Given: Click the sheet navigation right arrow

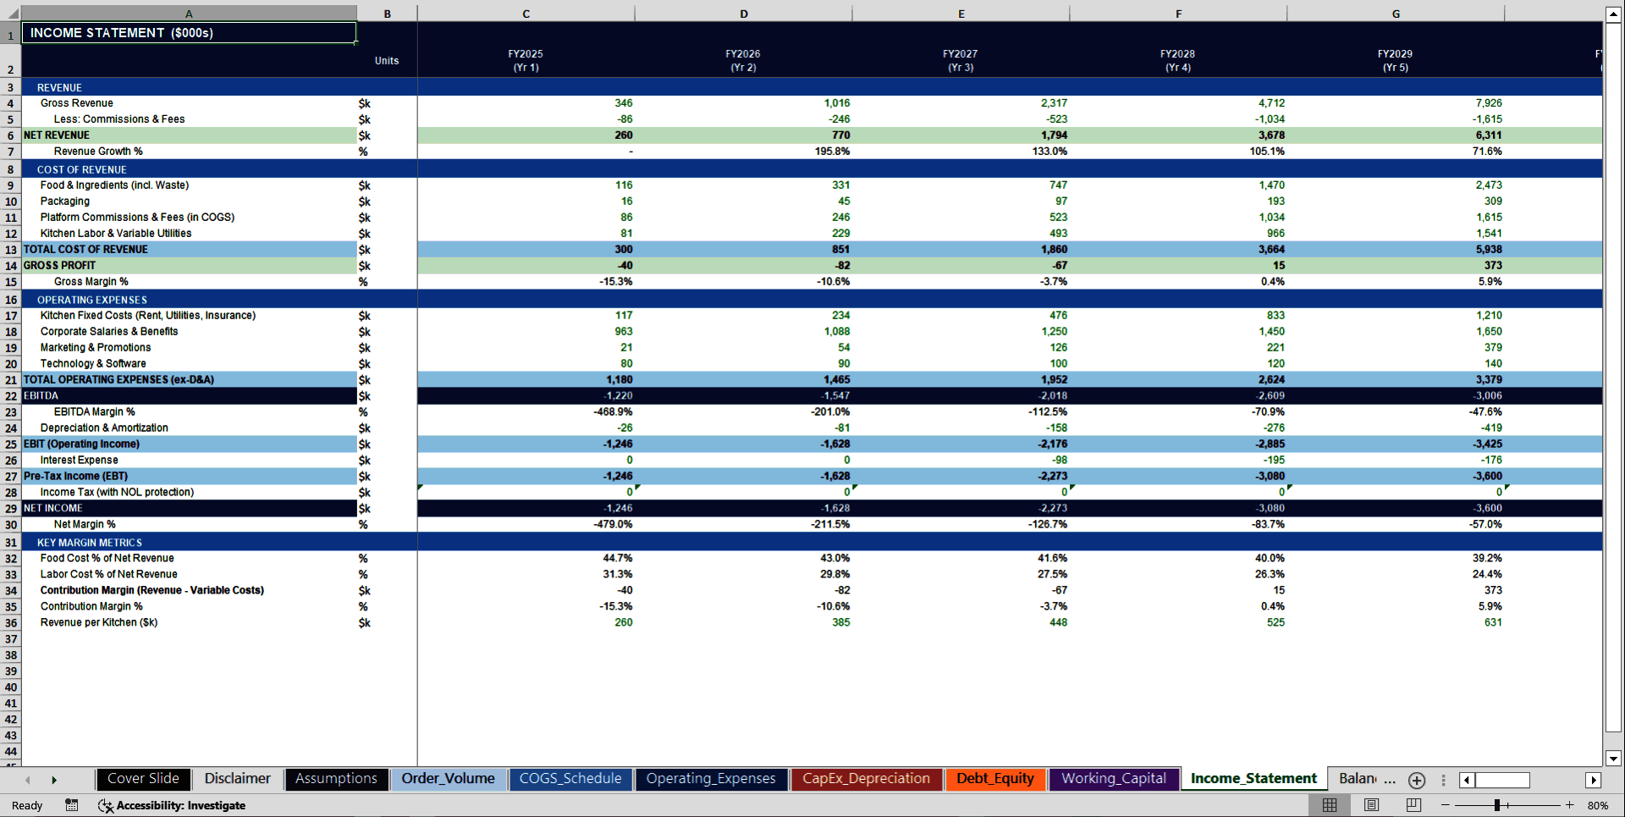Looking at the screenshot, I should click(x=54, y=780).
